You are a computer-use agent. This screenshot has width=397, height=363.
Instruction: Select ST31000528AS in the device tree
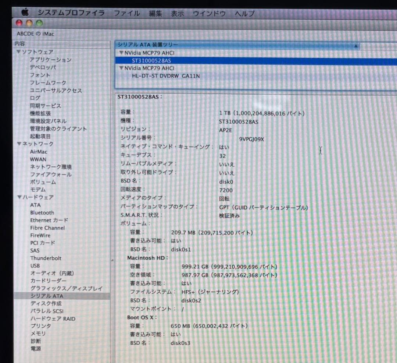click(152, 60)
